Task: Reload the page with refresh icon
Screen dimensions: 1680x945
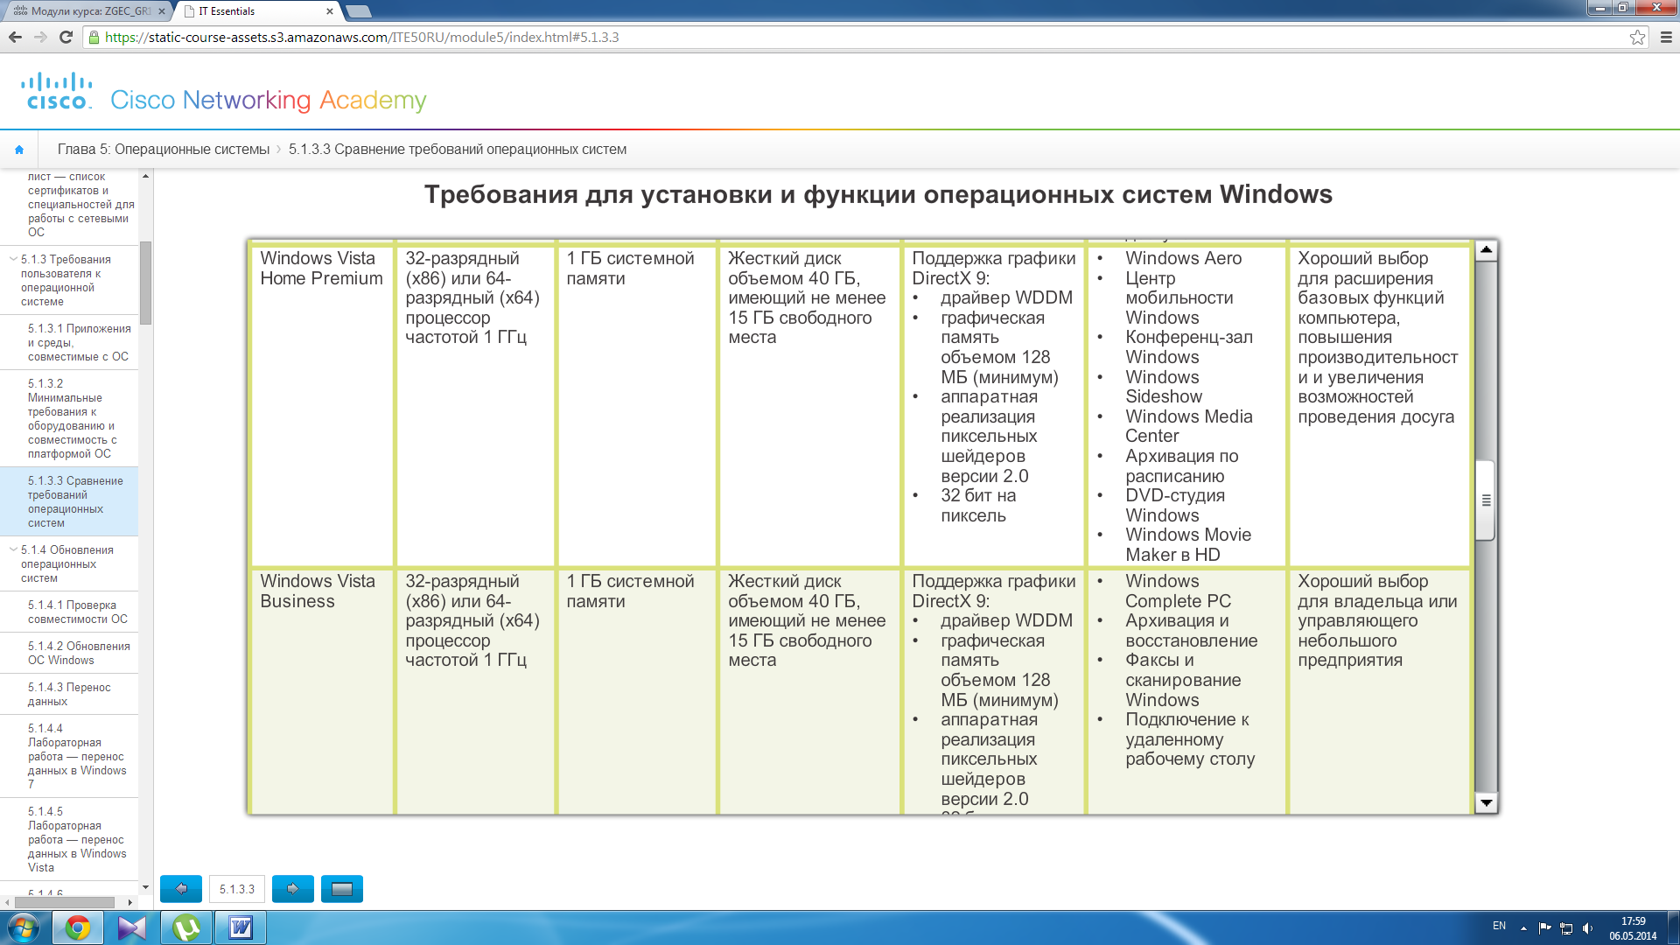Action: pos(66,37)
